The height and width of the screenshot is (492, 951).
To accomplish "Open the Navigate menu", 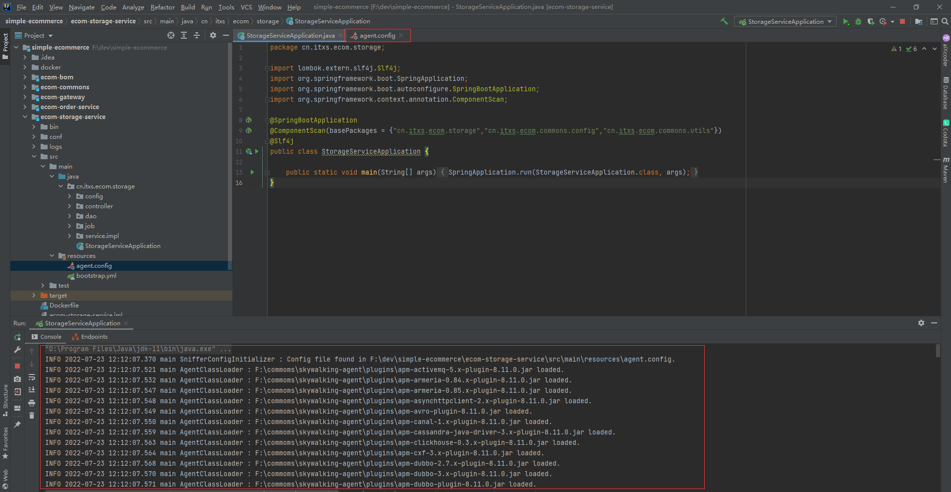I will click(82, 7).
